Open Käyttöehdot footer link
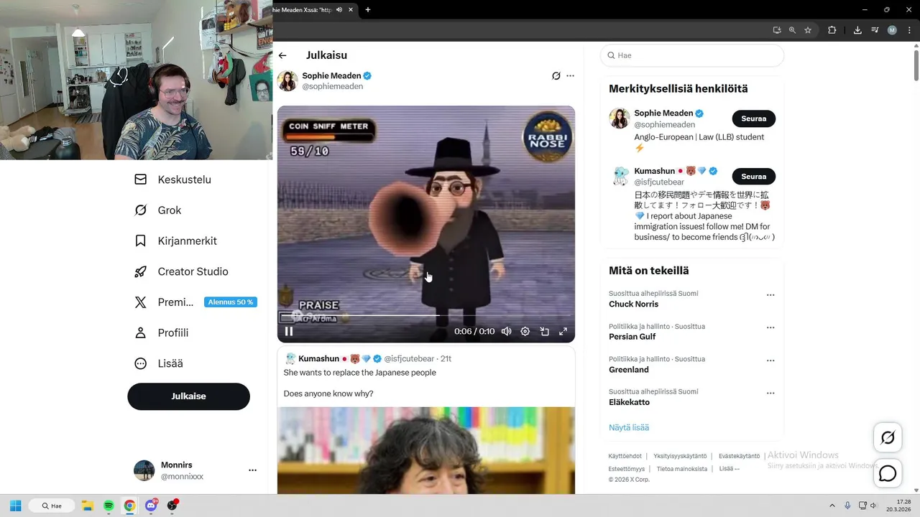This screenshot has height=517, width=920. 625,456
